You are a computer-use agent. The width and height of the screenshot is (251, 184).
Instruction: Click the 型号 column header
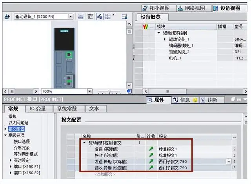pyautogui.click(x=240, y=27)
